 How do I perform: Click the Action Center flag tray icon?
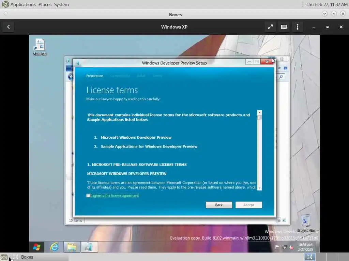(x=277, y=247)
